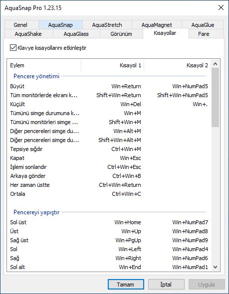Click the Kısayol 2 column header
229x294 pixels.
[178, 65]
